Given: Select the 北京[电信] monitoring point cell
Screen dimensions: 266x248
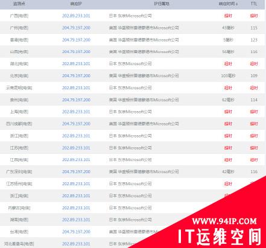Looking at the screenshot, I should tap(19, 76).
